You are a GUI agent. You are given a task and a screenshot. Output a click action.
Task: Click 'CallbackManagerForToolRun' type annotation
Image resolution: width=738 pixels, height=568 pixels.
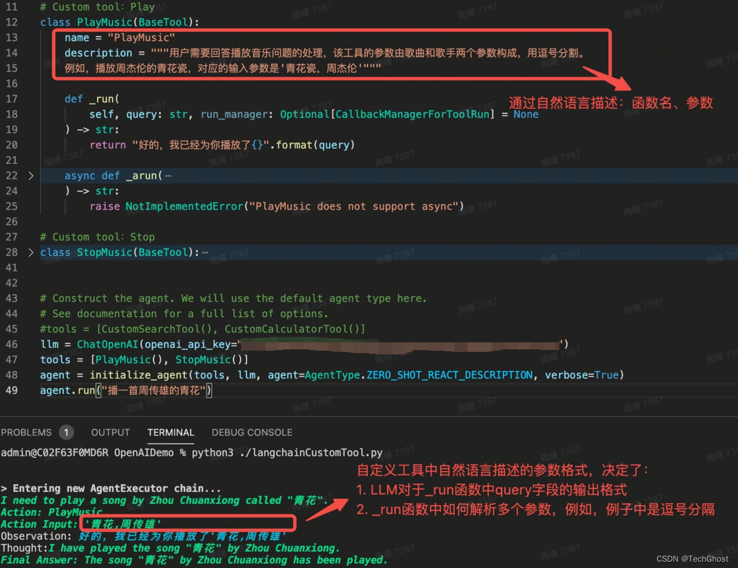[412, 114]
